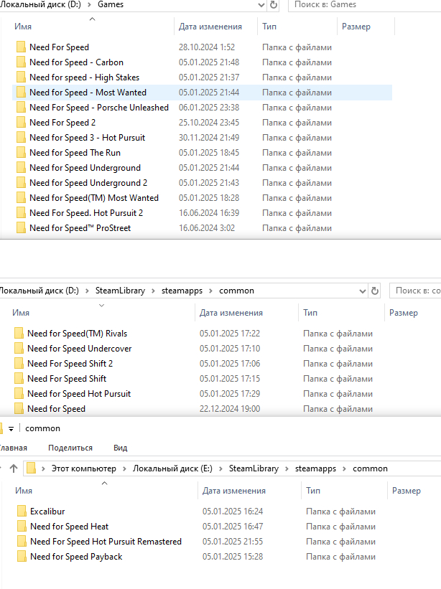Open the Поделиться ribbon tab
Screen dimensions: 441x589
[x=70, y=448]
